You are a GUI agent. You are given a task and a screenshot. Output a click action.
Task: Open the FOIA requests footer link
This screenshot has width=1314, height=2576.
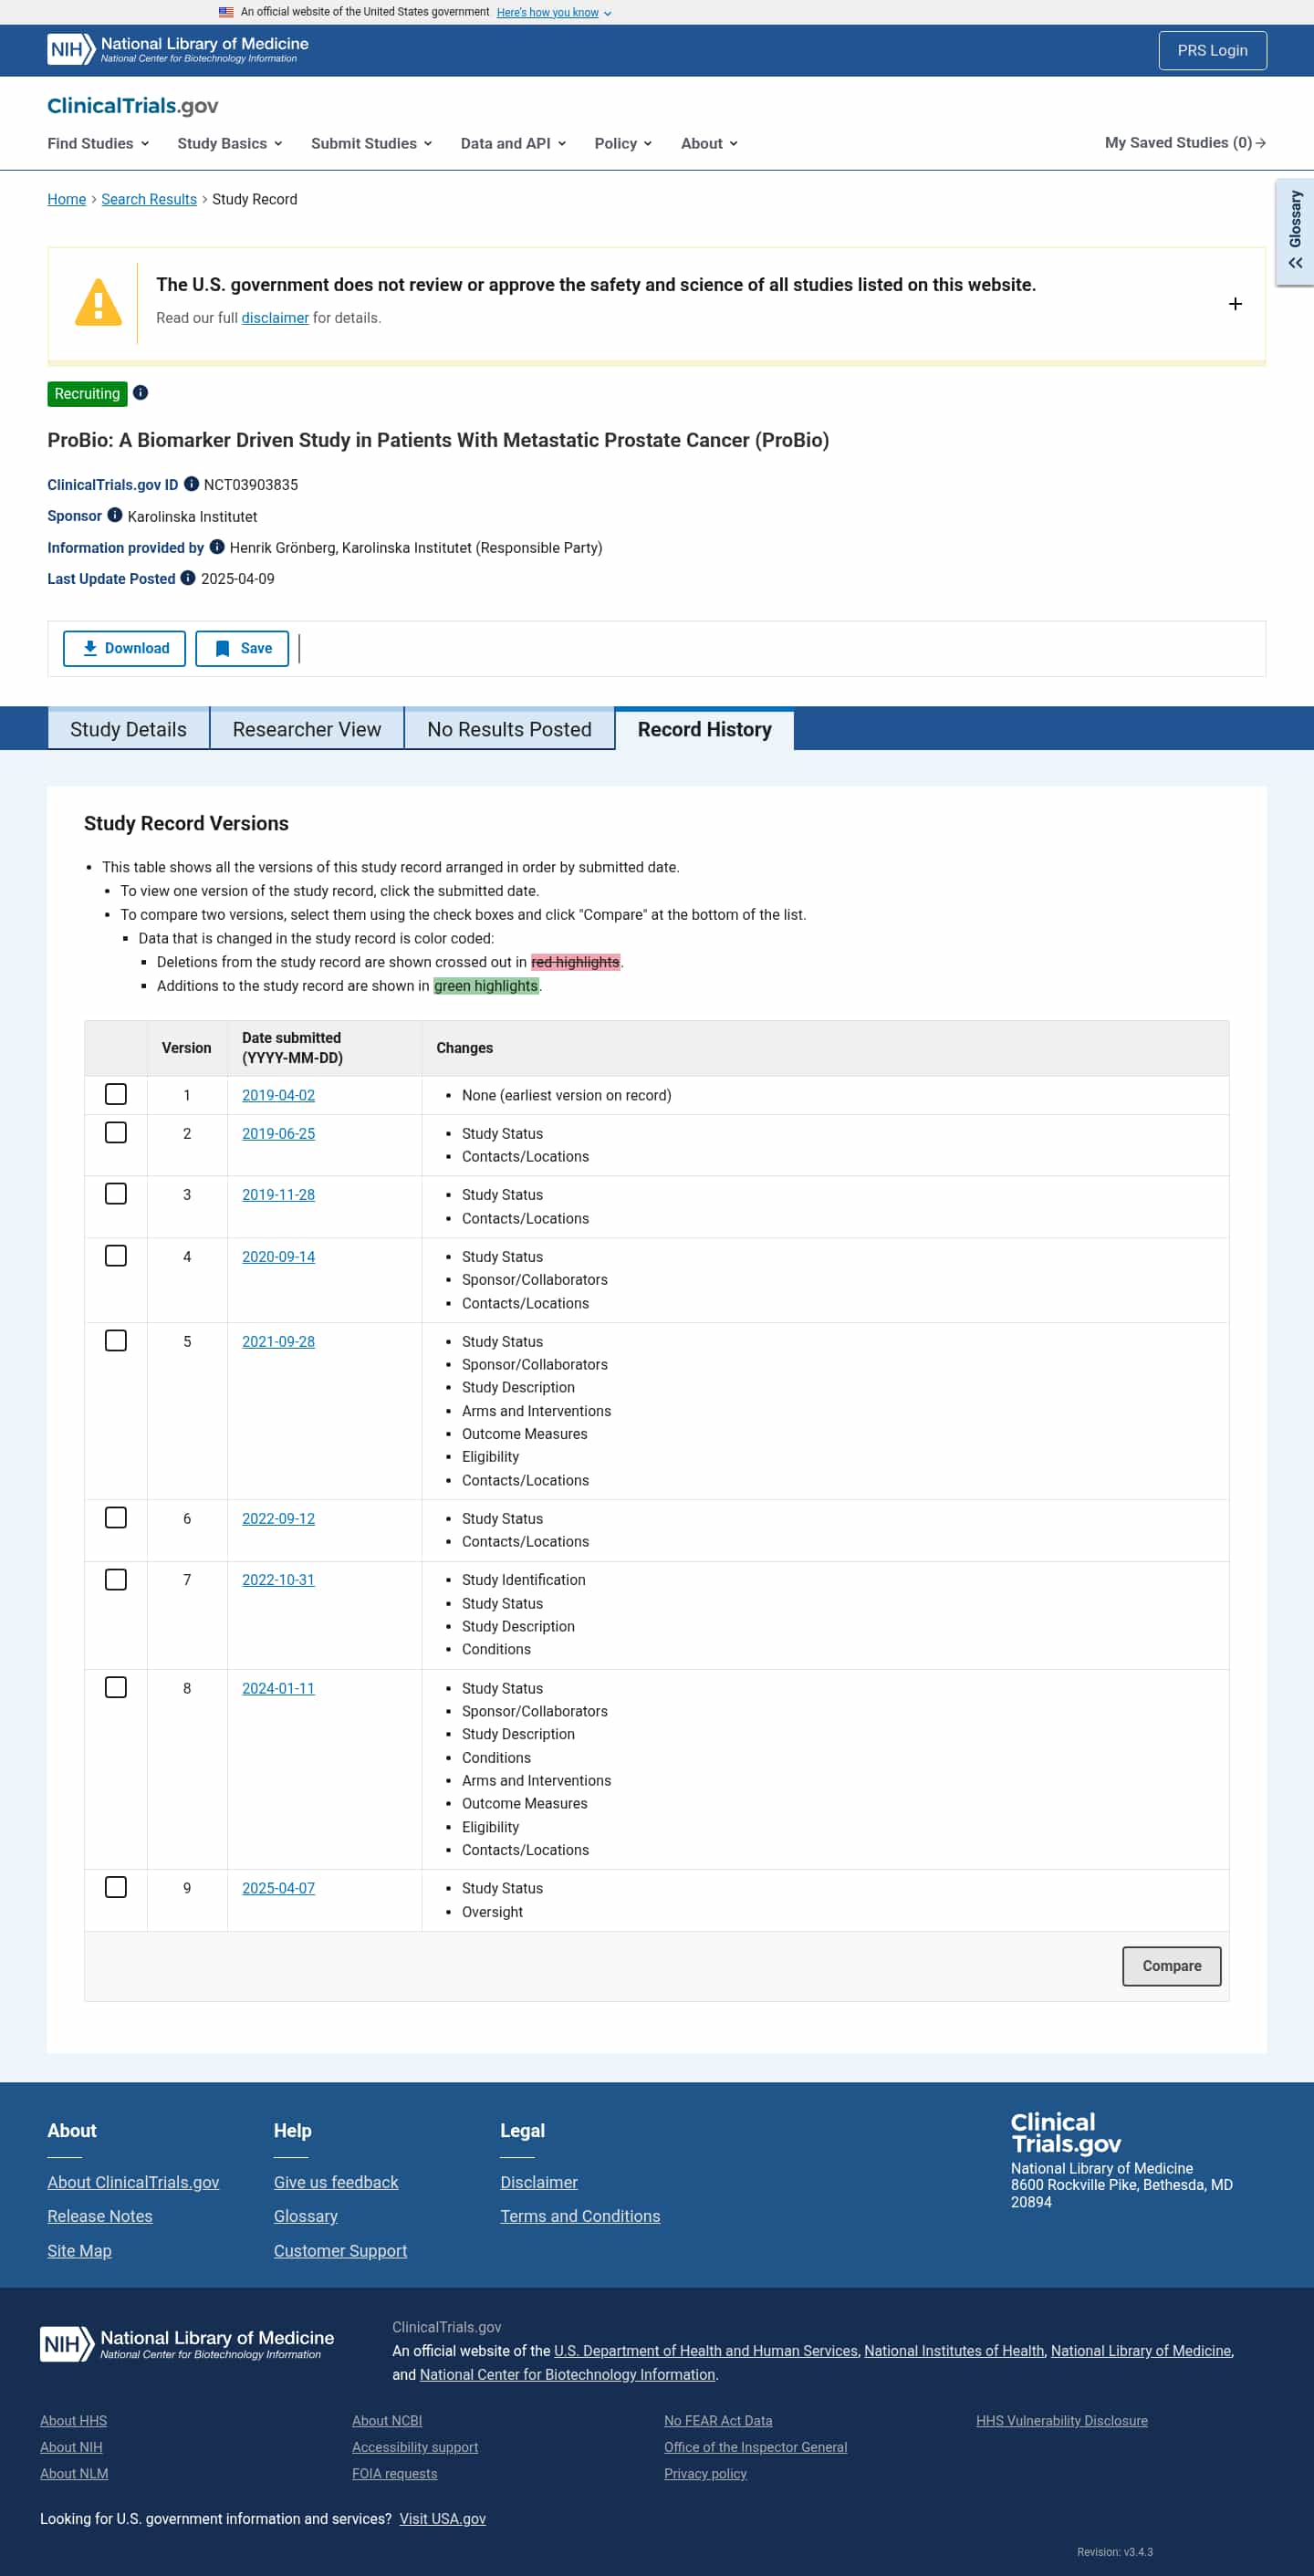tap(394, 2474)
